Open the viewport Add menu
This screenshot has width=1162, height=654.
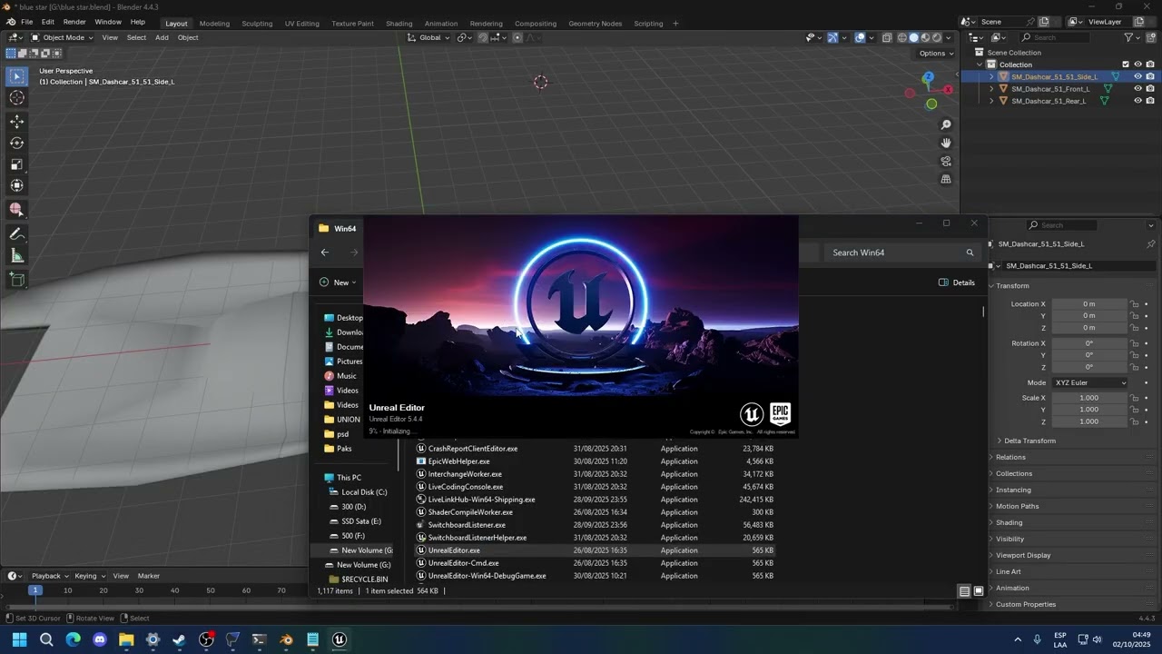[x=162, y=37]
